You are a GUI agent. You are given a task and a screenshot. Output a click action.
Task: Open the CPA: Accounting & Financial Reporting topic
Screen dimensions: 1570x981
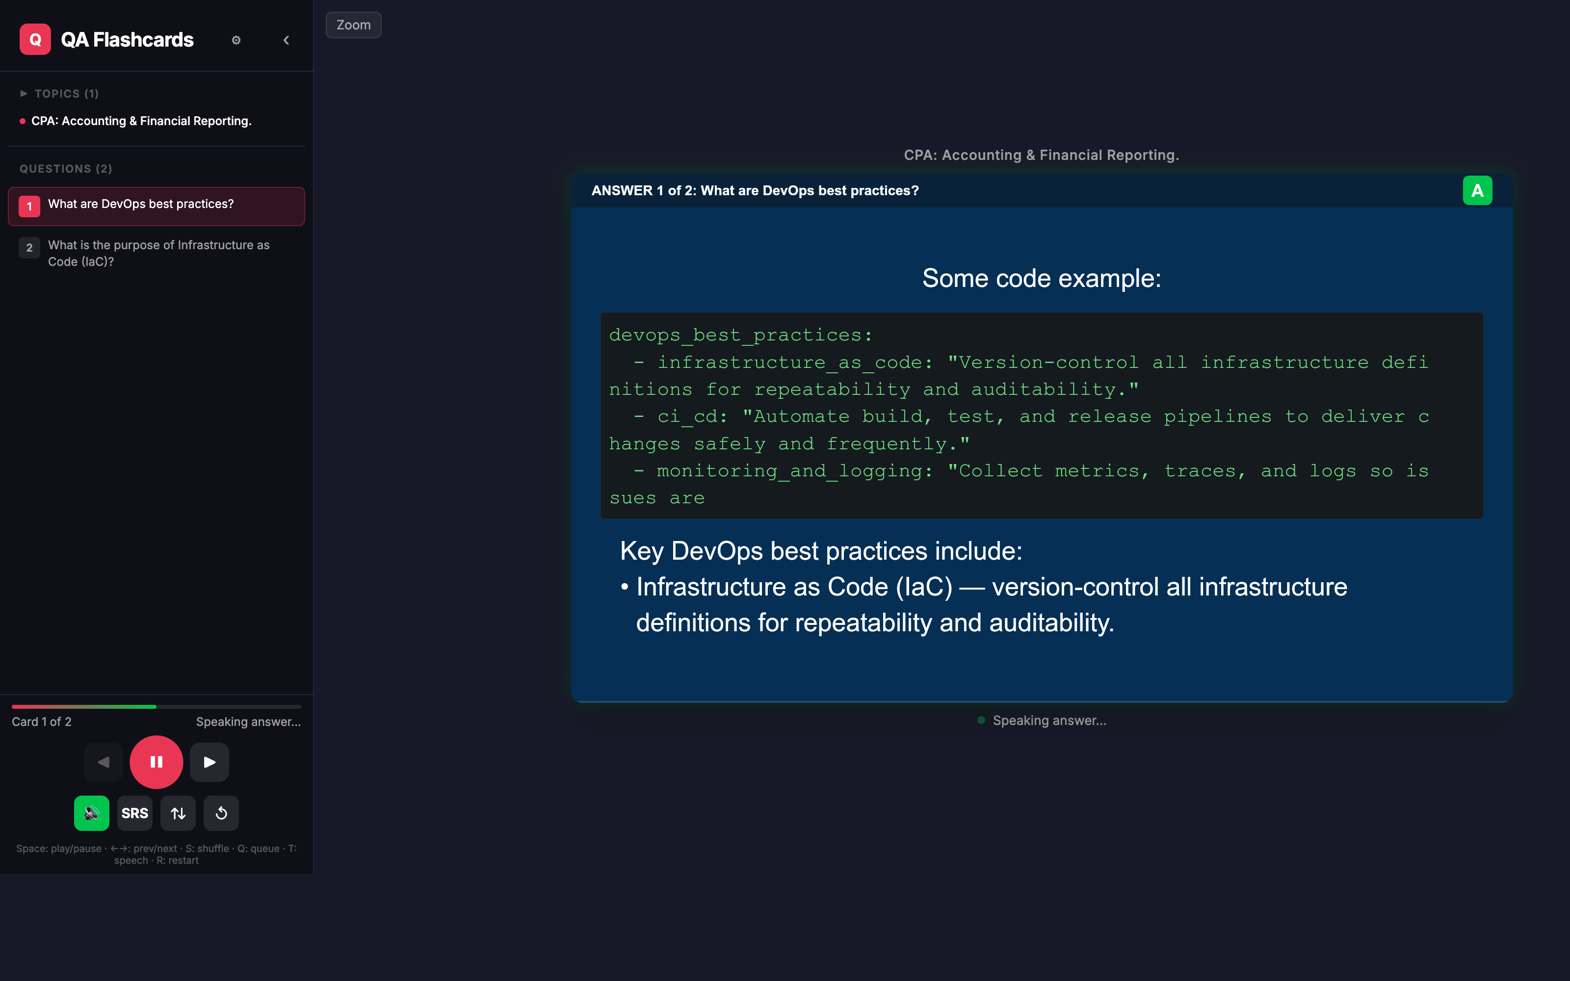click(141, 121)
